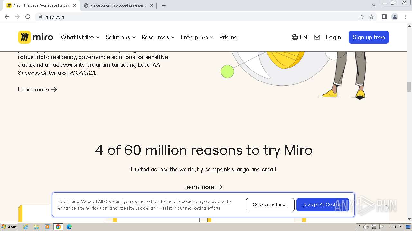The image size is (412, 231).
Task: Open the language globe EN selector
Action: click(299, 37)
